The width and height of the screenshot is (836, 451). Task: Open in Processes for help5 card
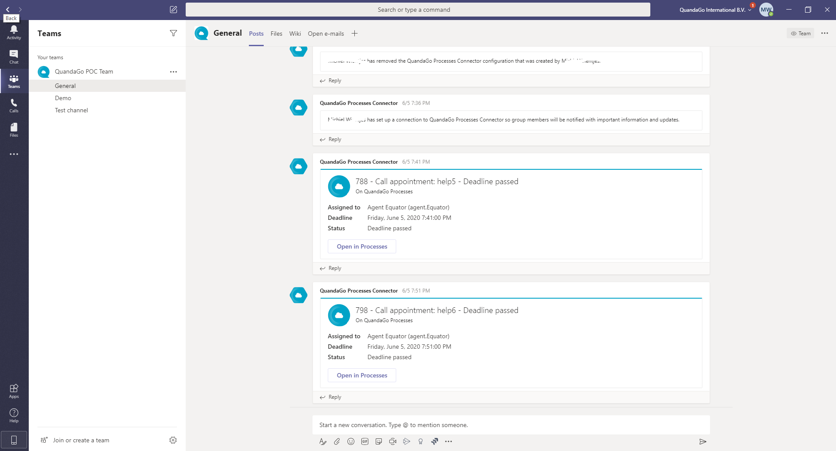(x=362, y=246)
